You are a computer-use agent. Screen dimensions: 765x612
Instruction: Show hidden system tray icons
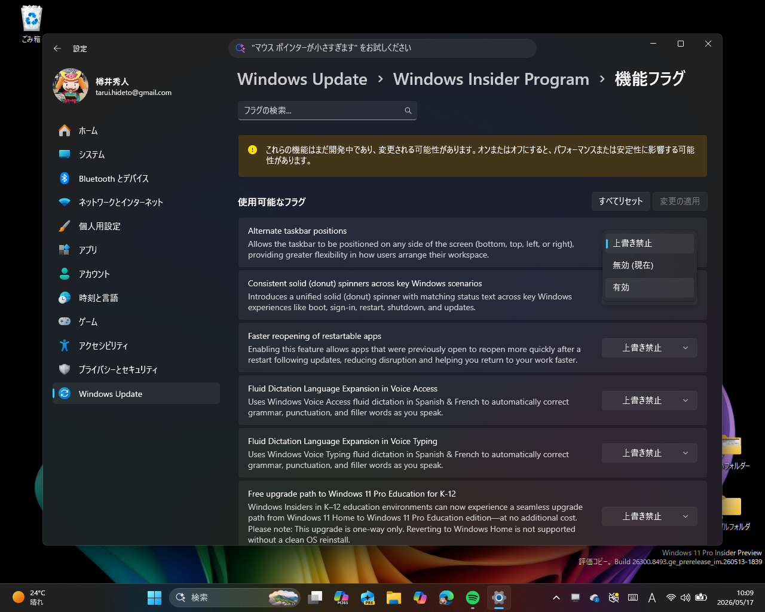556,598
